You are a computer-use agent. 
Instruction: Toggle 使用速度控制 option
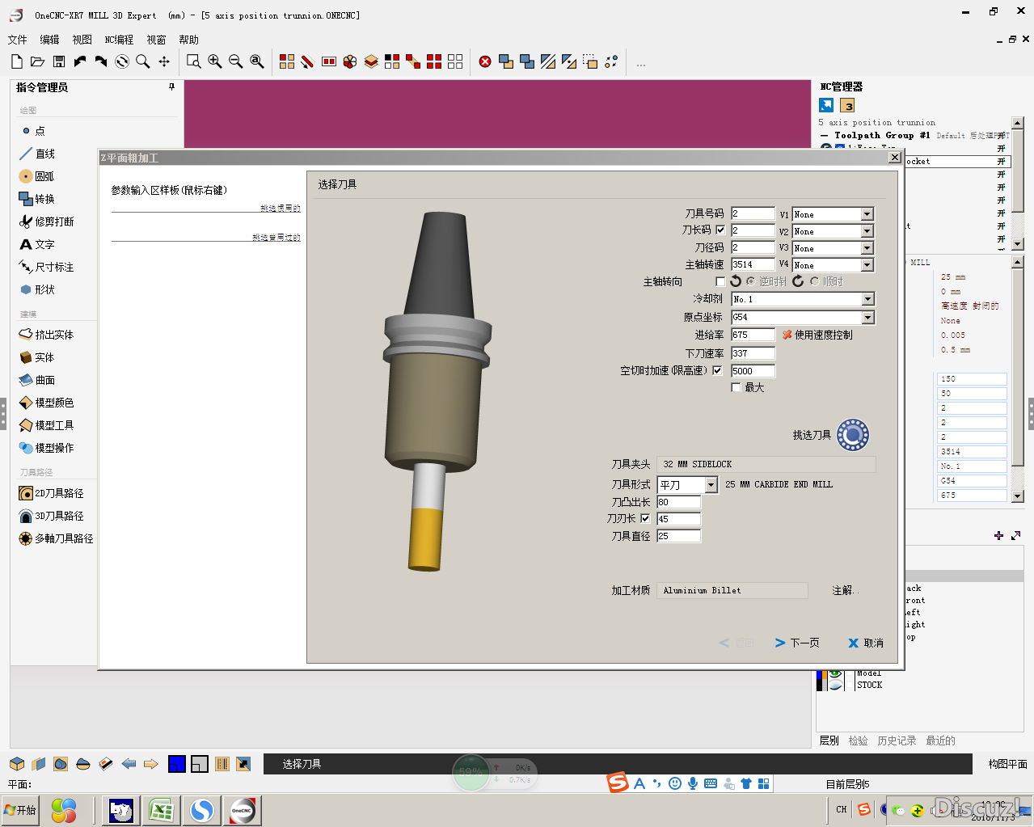pyautogui.click(x=817, y=335)
